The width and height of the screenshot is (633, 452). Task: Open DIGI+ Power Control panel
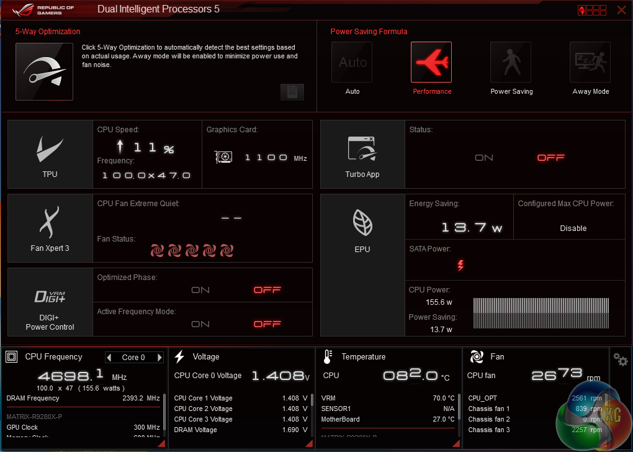pos(50,302)
